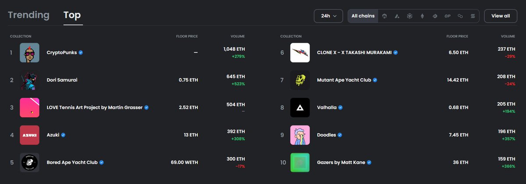The height and width of the screenshot is (184, 526).
Task: Click verified badge next to CryptoPunks
Action: [x=81, y=52]
